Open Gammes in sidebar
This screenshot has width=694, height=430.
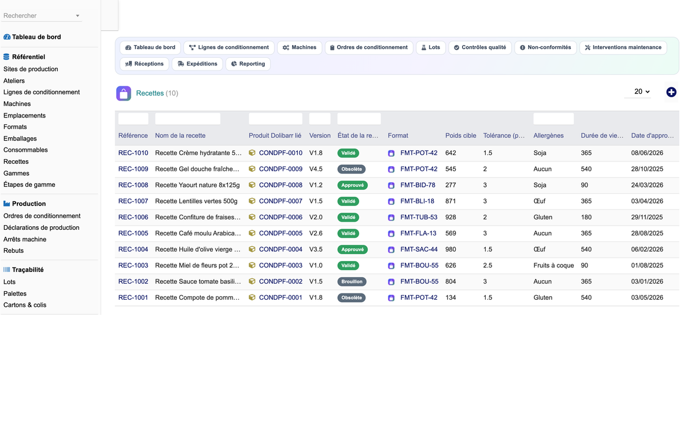coord(16,174)
